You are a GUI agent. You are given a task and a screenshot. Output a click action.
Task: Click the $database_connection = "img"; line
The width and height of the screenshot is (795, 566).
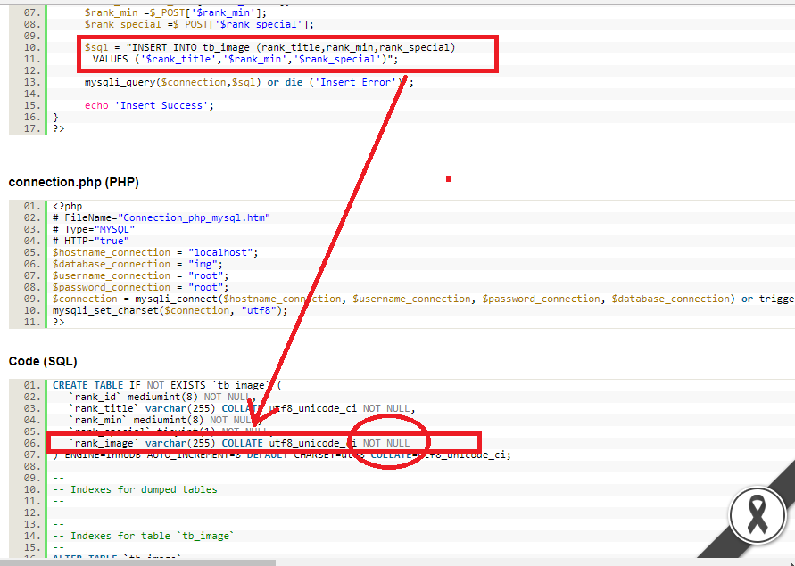coord(138,264)
